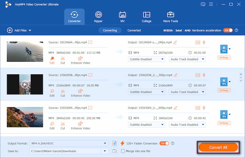Screen dimensions: 245x158
Task: Remove the 15562058 file with X icon
Action: pos(241,74)
